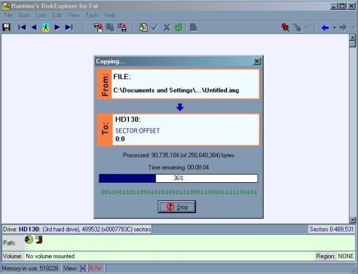Open the Goto menu
The image size is (358, 274).
(x=24, y=15)
